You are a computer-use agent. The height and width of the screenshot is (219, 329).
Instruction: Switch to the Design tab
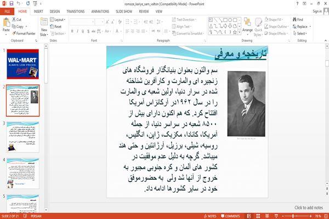(x=55, y=12)
